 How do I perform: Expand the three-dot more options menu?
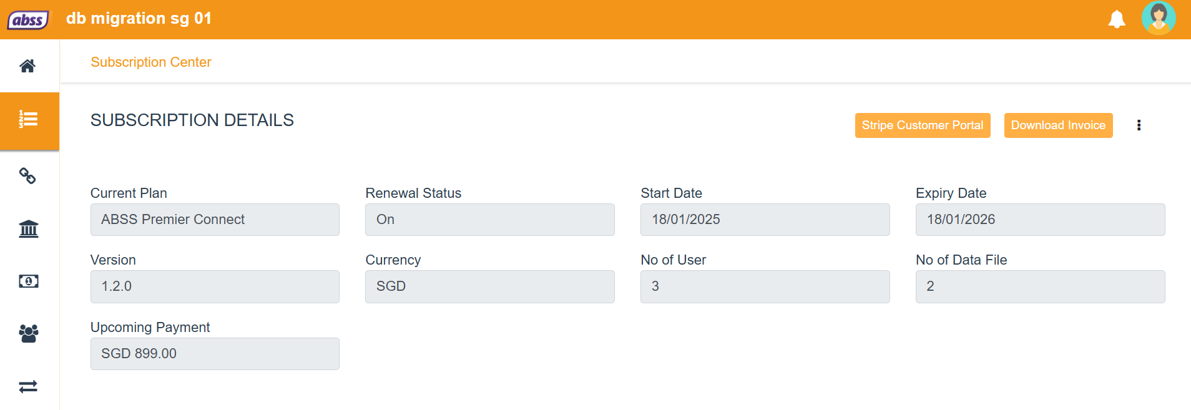(x=1139, y=125)
